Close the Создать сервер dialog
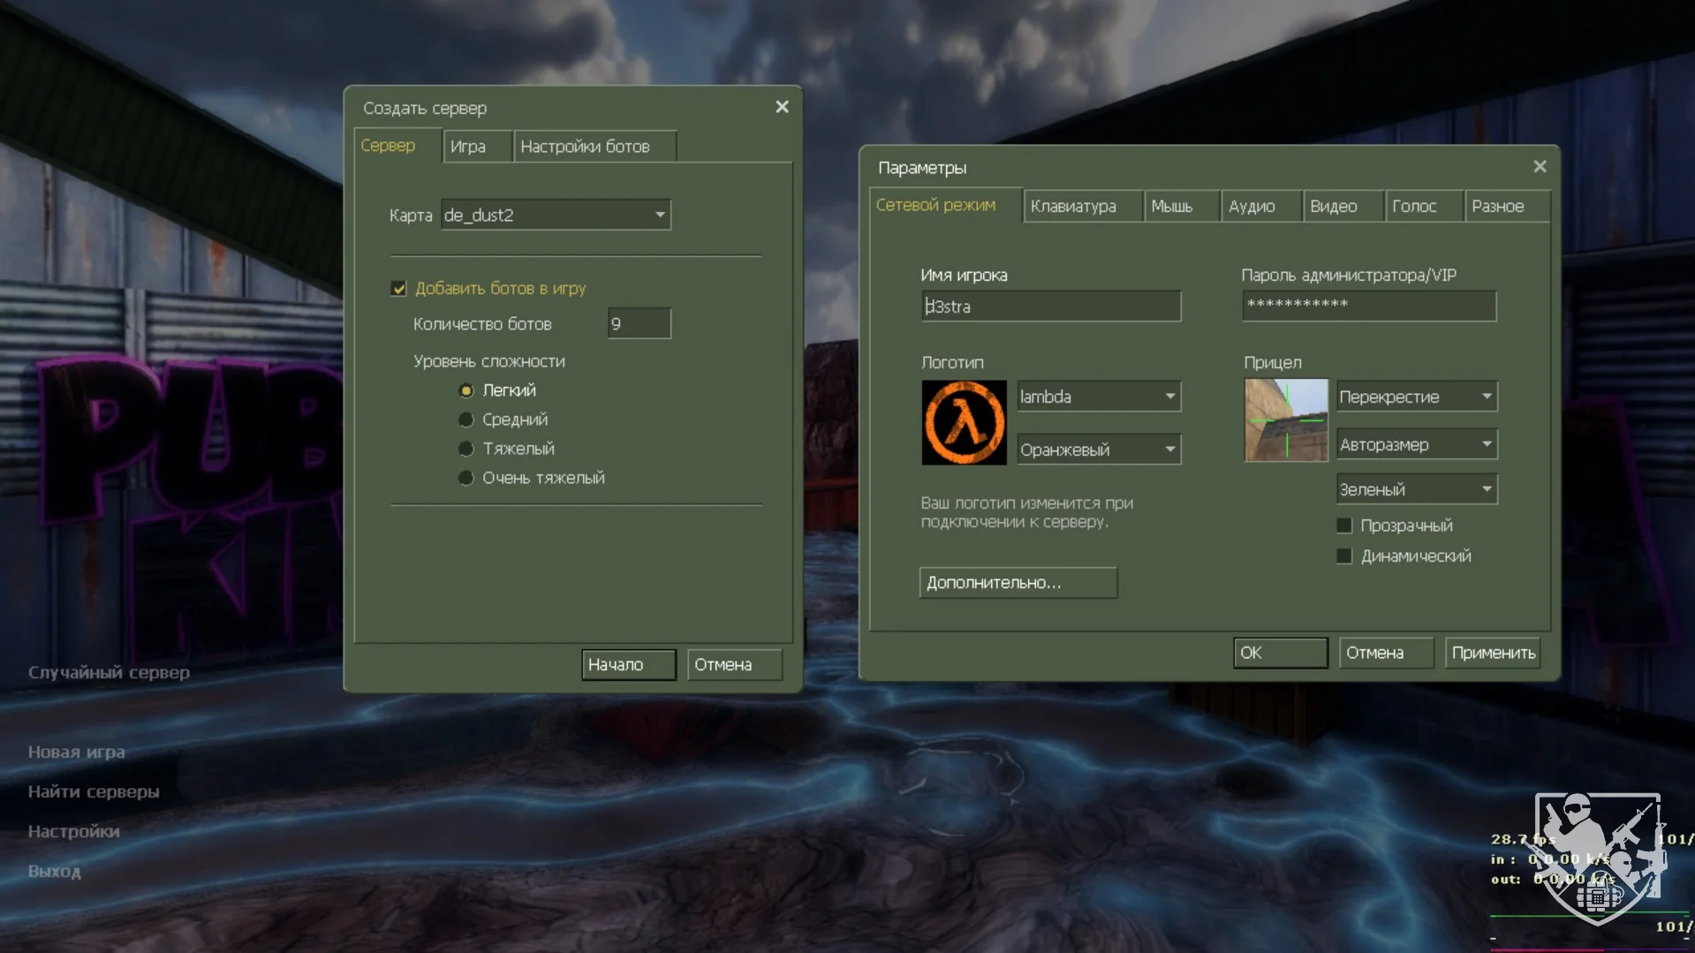The width and height of the screenshot is (1695, 953). tap(782, 107)
